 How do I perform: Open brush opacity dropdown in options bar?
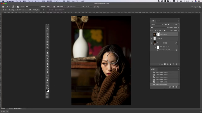51,7
